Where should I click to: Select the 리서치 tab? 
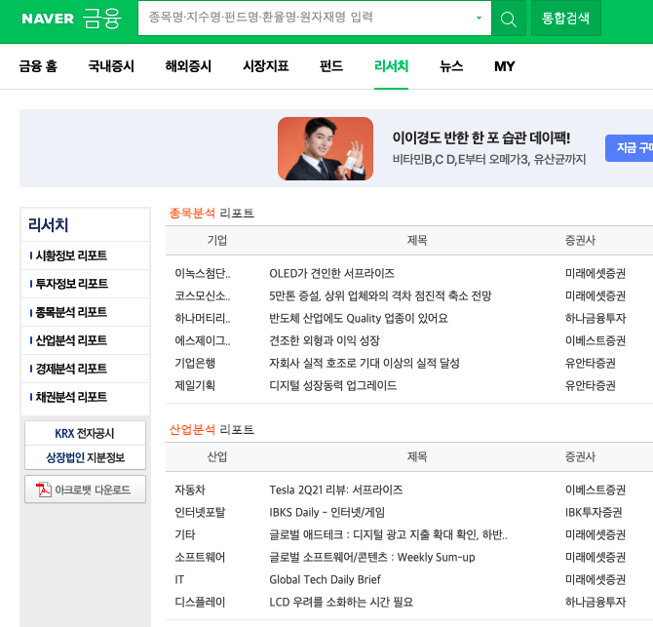pyautogui.click(x=391, y=66)
